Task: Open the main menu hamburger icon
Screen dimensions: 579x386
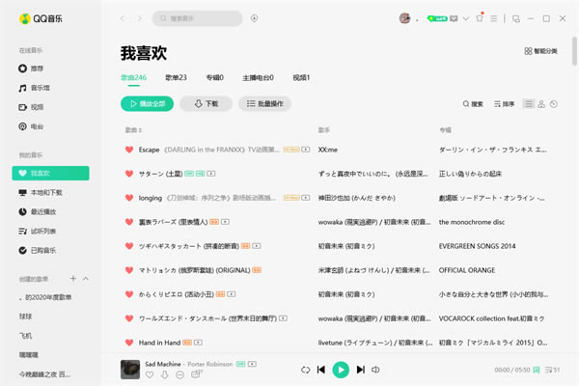Action: point(494,18)
